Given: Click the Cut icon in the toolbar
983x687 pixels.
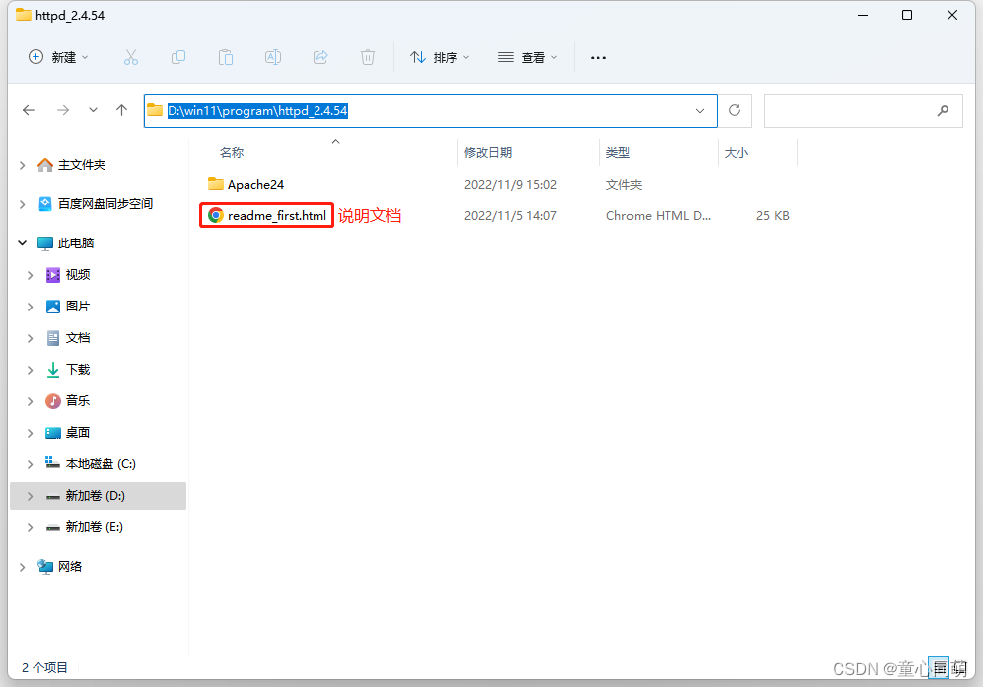Looking at the screenshot, I should tap(131, 57).
